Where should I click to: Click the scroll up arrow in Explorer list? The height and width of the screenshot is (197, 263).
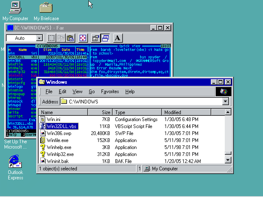(228, 112)
